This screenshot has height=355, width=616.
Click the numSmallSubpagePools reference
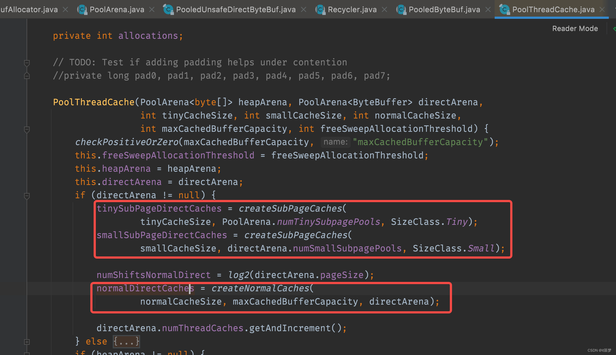tap(347, 248)
